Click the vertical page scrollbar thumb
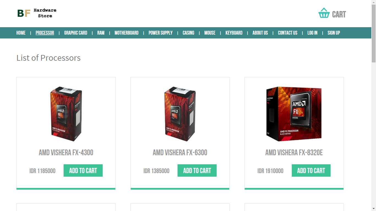The height and width of the screenshot is (211, 376). click(x=374, y=33)
